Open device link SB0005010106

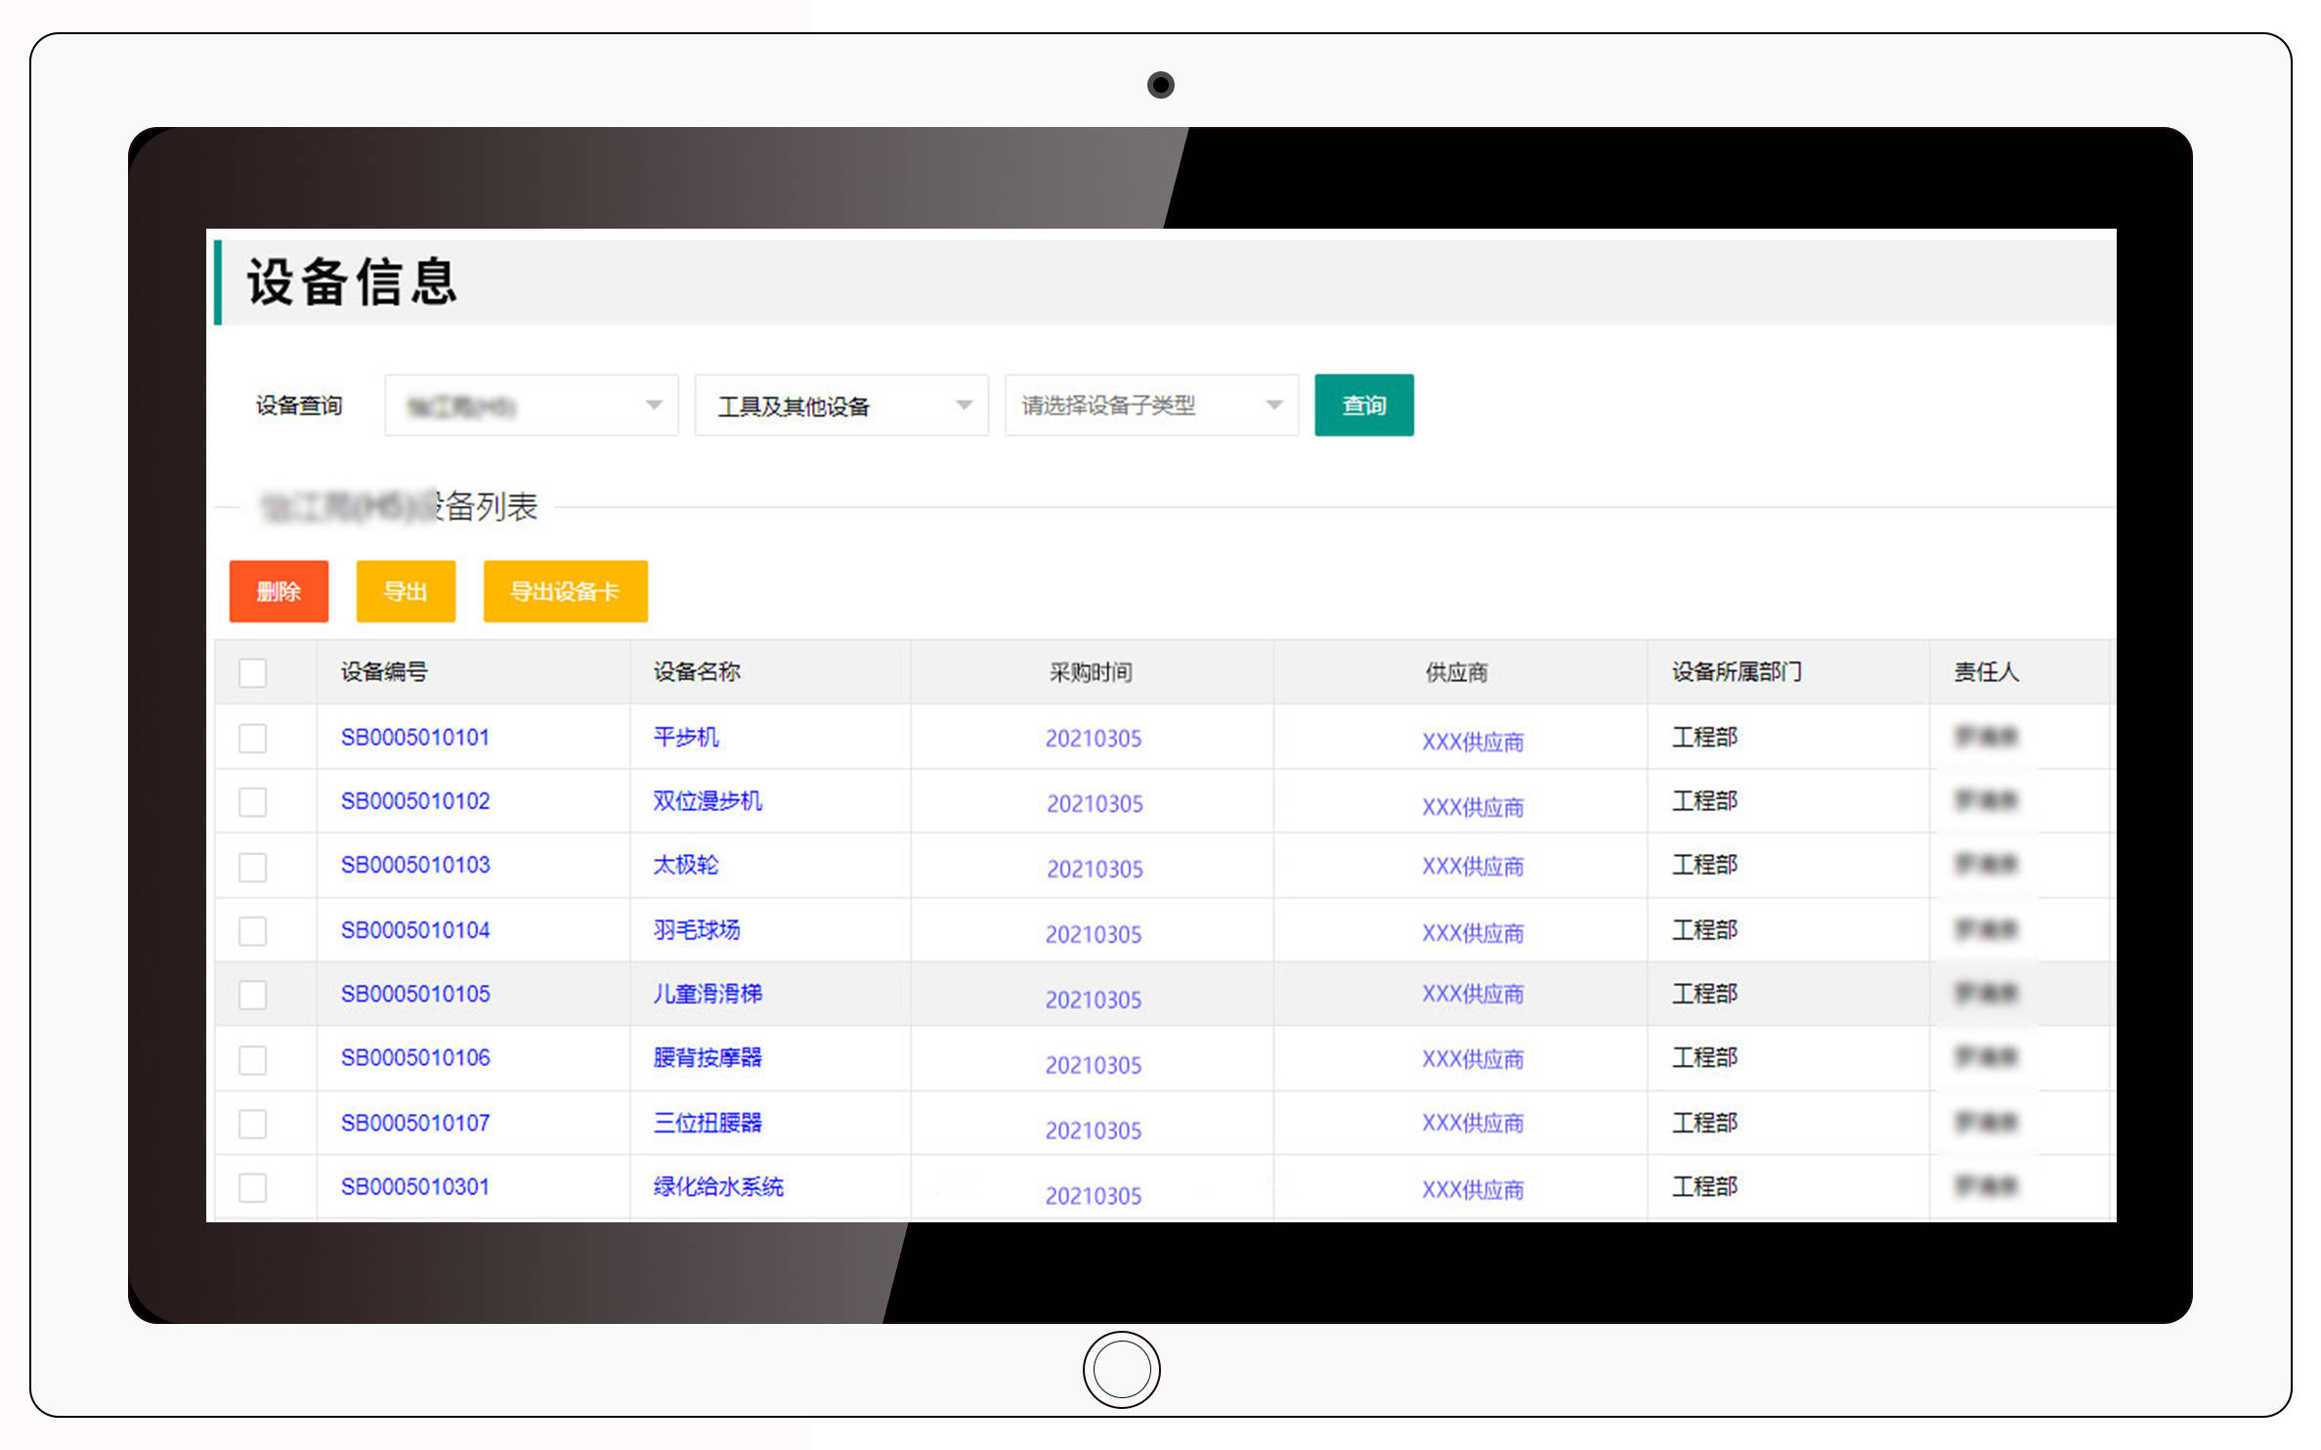pyautogui.click(x=414, y=1057)
